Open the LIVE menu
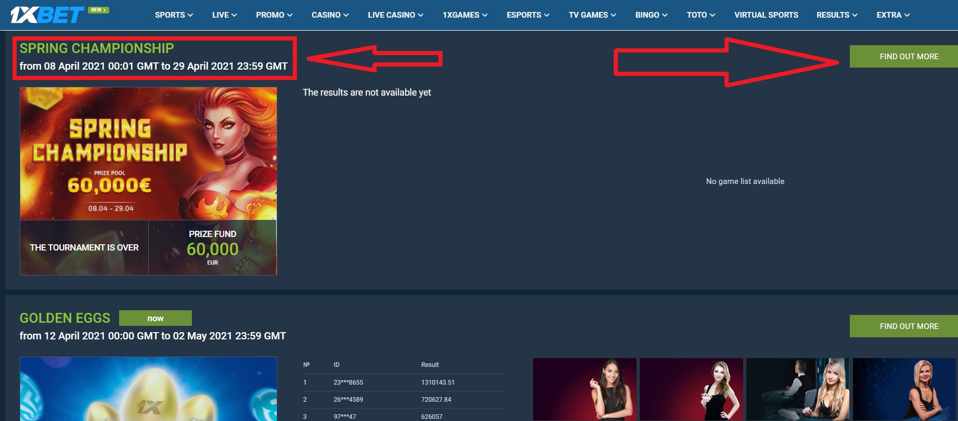Screen dimensions: 958x421 point(224,15)
